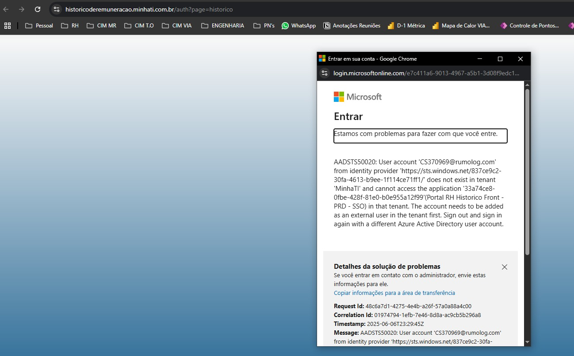
Task: Close the Entrar em sua conta popup window
Action: point(520,59)
